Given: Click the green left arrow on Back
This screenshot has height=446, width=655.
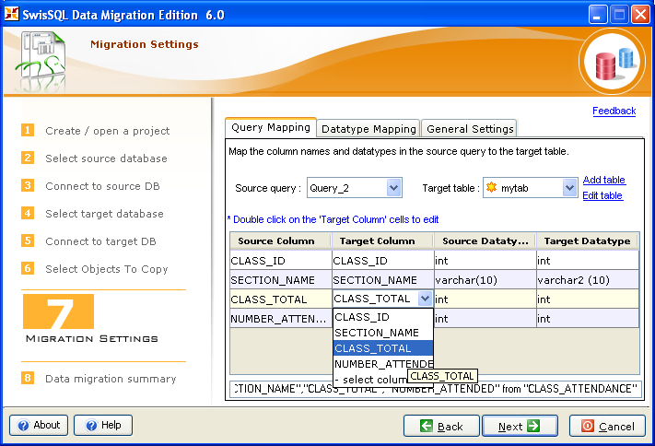Looking at the screenshot, I should (427, 426).
